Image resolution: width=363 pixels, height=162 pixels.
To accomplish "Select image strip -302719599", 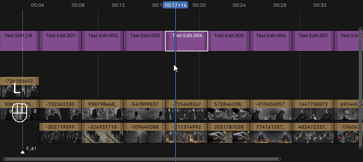I will click(60, 133).
